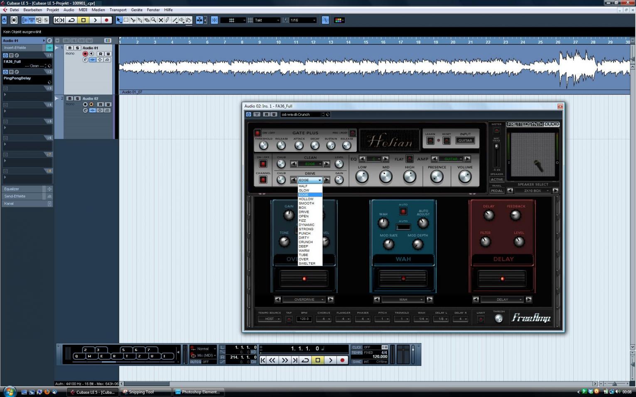Toggle Record Enable on Audio 01 track

coord(85,54)
